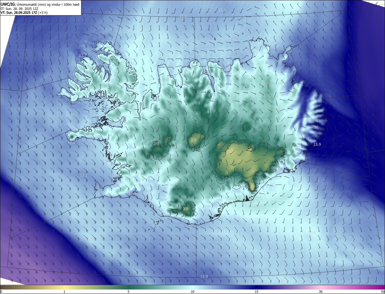Screen dimensions: 385x294
Task: Select the 'IT: Sun. 28. 09. 2025 12Z' line
Action: [x=20, y=8]
